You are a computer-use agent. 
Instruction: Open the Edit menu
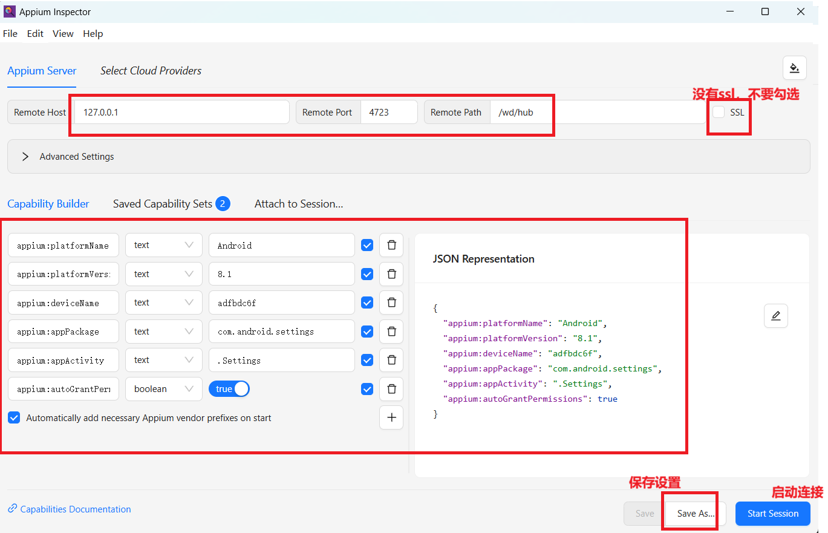point(35,34)
